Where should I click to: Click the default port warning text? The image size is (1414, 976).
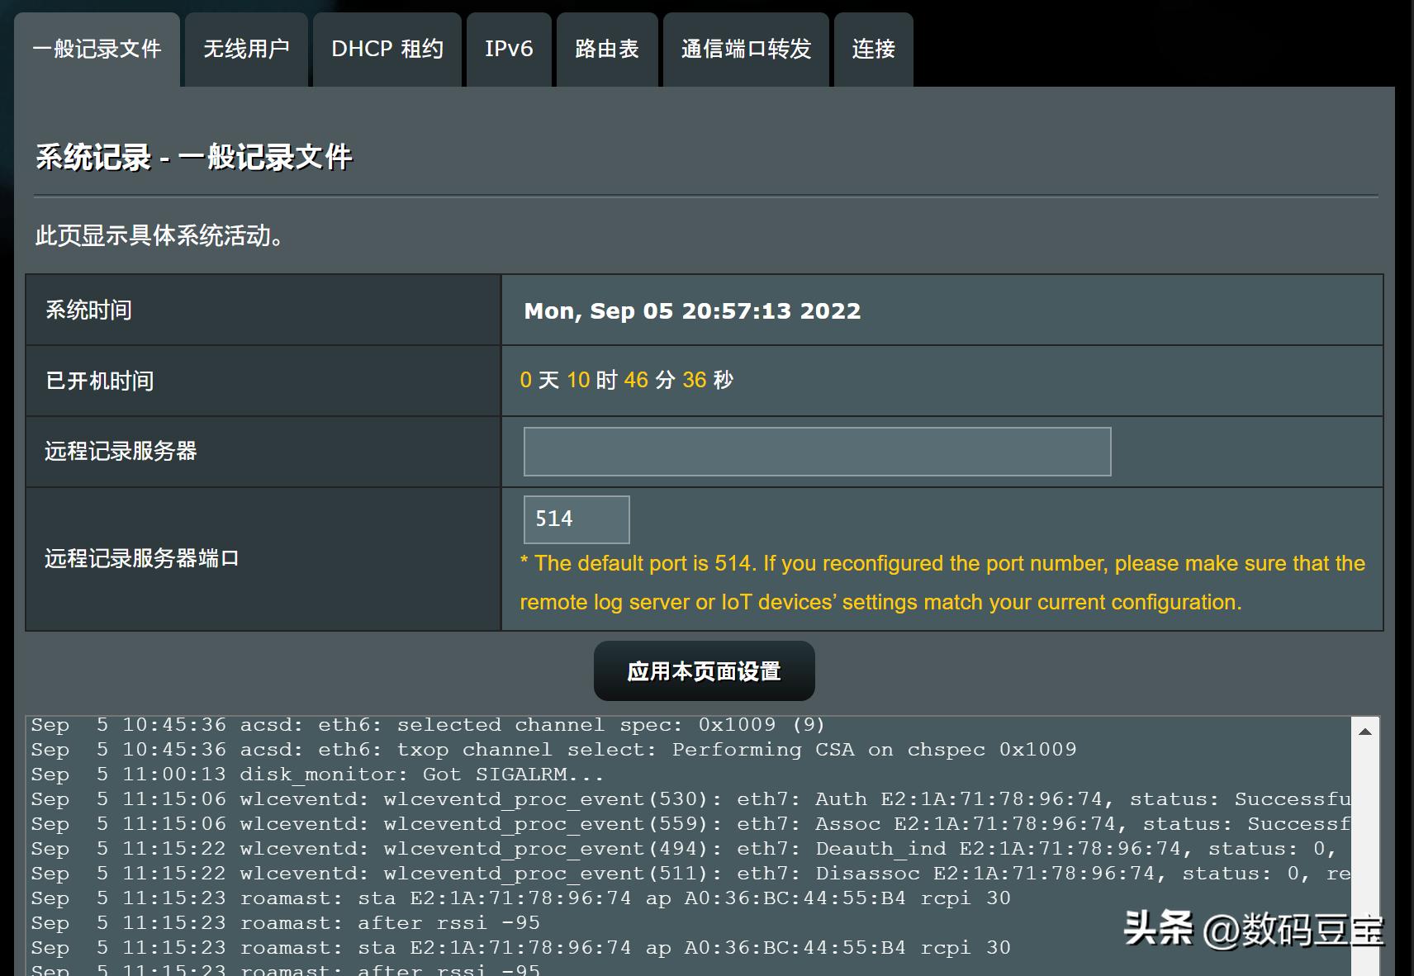tap(942, 582)
